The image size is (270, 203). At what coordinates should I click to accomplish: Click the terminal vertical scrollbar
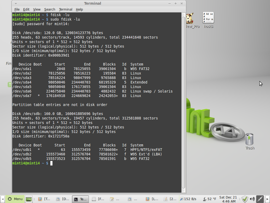point(184,103)
